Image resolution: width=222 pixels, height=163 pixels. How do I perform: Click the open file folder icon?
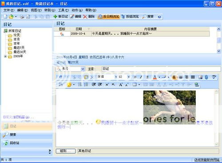(x=11, y=16)
